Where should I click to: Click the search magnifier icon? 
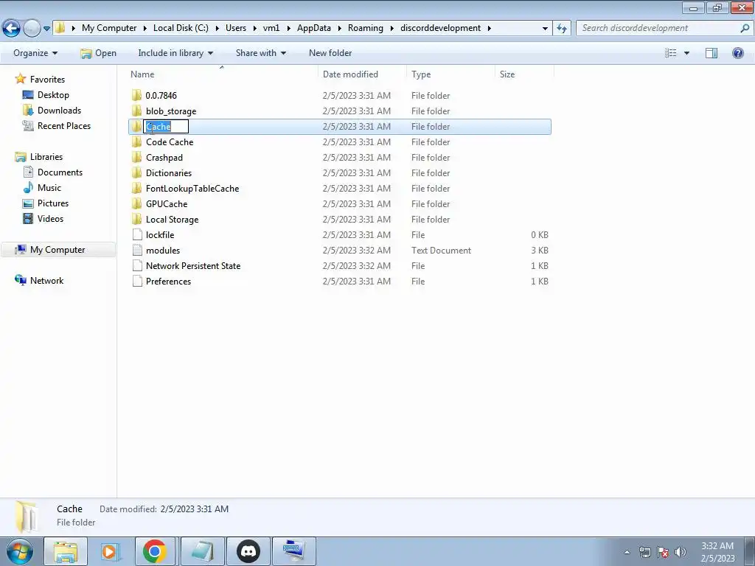pyautogui.click(x=745, y=28)
